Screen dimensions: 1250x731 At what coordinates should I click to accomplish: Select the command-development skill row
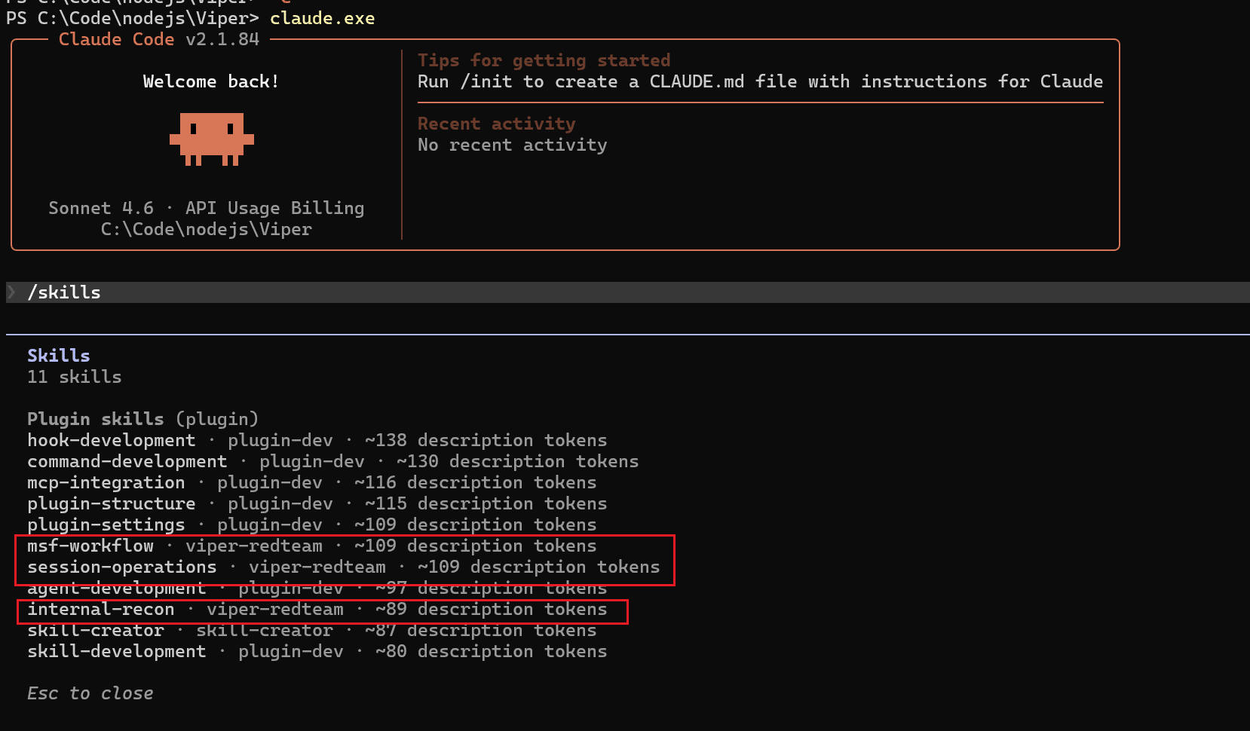tap(127, 461)
